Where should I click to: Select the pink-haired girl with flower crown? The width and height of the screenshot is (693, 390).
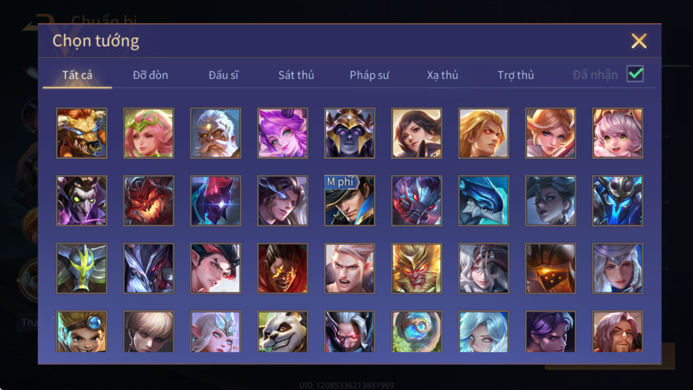click(149, 133)
